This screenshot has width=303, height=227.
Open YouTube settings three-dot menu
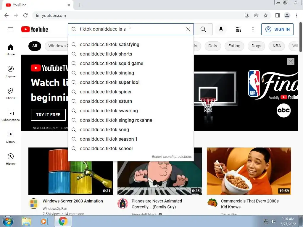253,29
